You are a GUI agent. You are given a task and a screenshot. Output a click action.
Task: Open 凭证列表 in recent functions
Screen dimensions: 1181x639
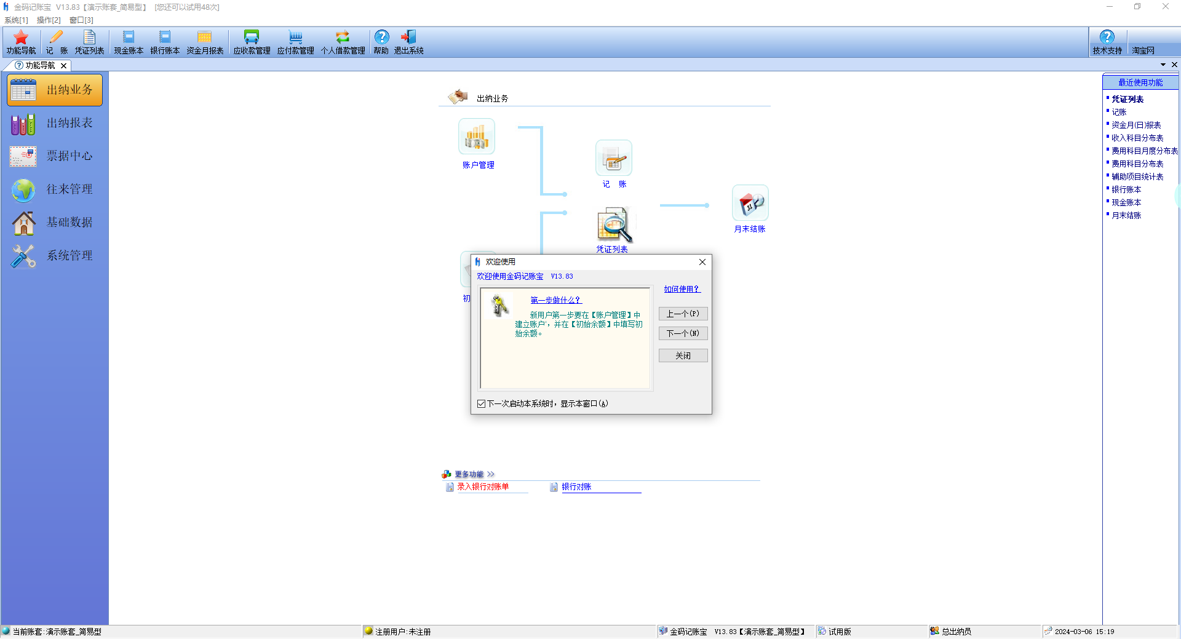tap(1127, 99)
